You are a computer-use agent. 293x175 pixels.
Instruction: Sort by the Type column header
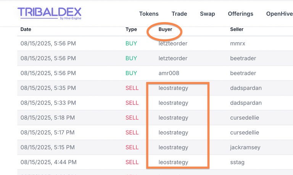click(131, 29)
